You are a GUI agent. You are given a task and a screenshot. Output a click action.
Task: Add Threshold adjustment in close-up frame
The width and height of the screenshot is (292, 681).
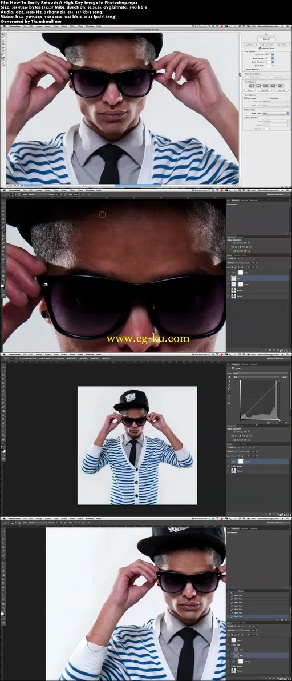point(241,251)
